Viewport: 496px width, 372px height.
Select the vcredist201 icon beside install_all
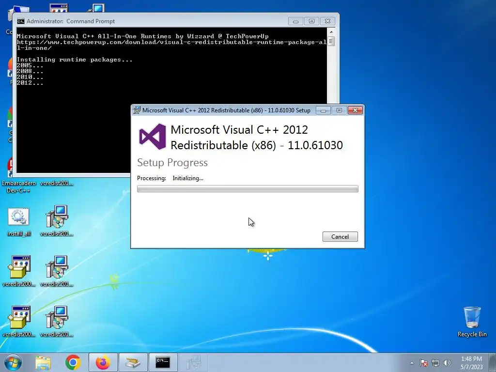pyautogui.click(x=57, y=220)
